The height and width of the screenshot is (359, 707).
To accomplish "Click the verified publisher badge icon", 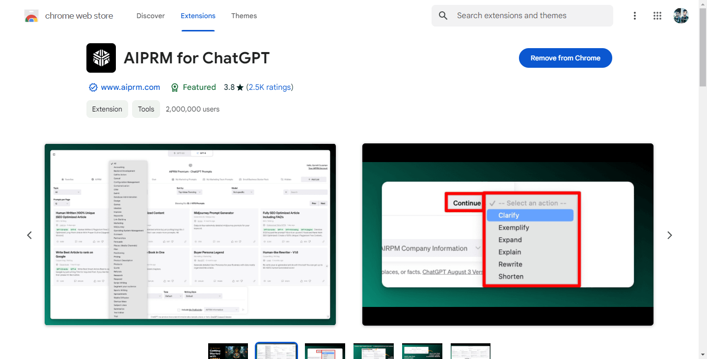I will 93,87.
